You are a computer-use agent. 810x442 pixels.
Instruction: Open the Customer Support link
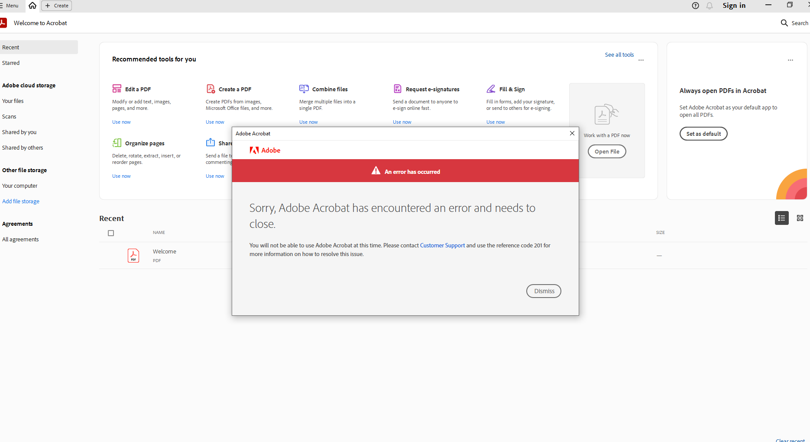pos(442,245)
